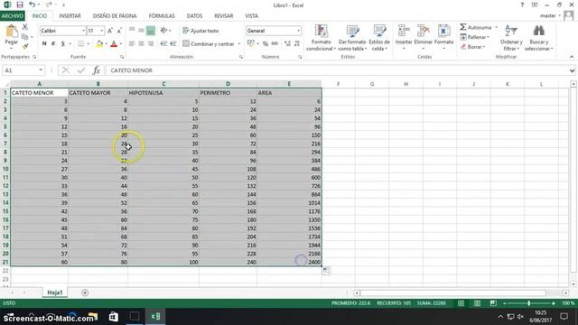Click Combinar y centrar
This screenshot has width=578, height=325.
[x=209, y=43]
